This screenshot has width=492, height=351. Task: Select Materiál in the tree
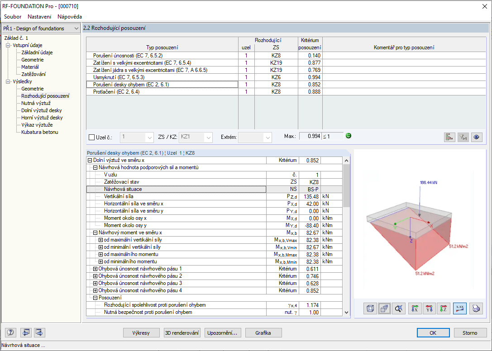coord(30,67)
